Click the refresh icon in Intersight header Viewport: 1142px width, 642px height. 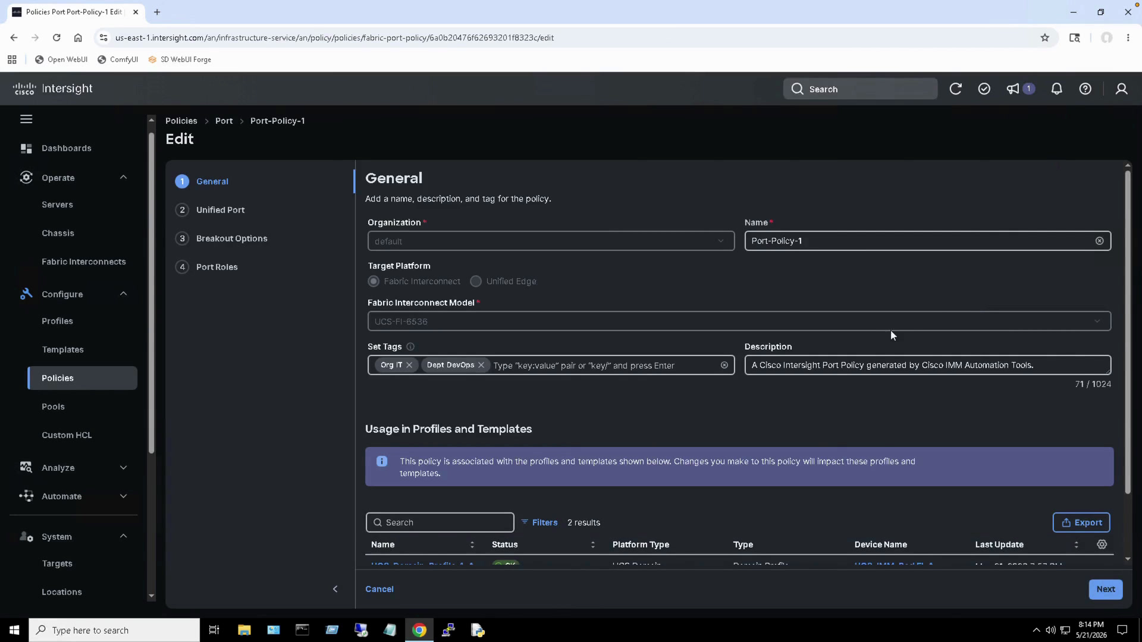955,89
